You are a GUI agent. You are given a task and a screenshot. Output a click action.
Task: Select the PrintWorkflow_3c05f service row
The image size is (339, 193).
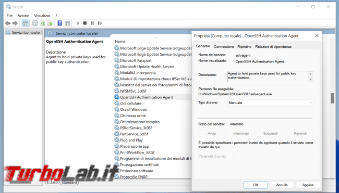point(152,152)
